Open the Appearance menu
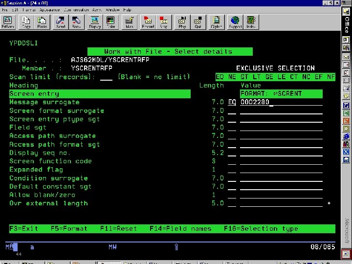The height and width of the screenshot is (264, 352). (49, 10)
